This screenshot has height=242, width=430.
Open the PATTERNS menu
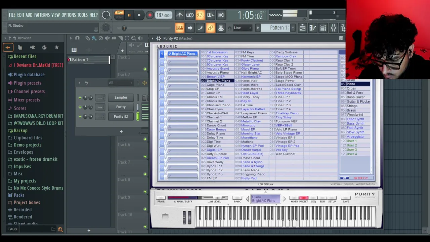pyautogui.click(x=42, y=15)
